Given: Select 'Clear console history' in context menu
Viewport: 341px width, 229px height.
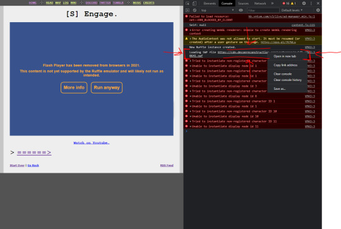Looking at the screenshot, I should tap(287, 80).
